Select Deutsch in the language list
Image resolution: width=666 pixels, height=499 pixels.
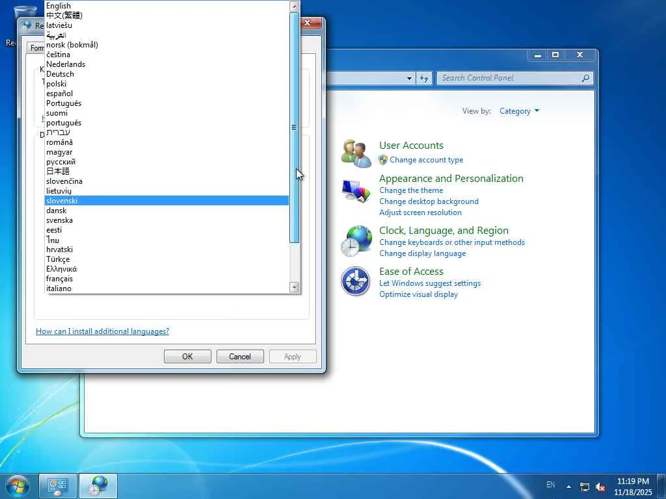(166, 74)
